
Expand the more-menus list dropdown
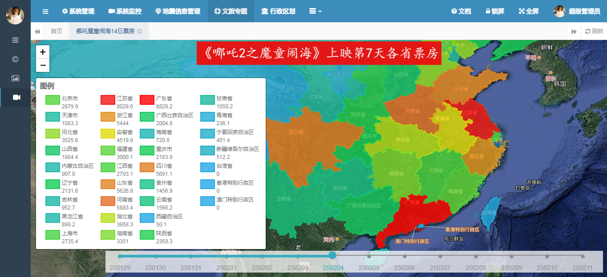pos(315,11)
